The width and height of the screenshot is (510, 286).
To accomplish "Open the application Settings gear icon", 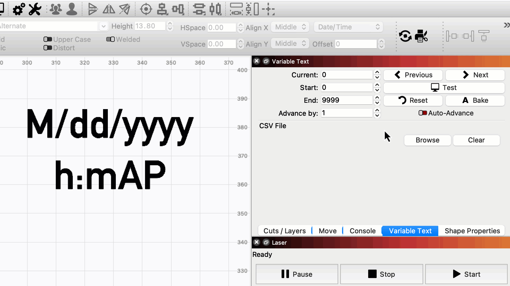I will pyautogui.click(x=18, y=9).
